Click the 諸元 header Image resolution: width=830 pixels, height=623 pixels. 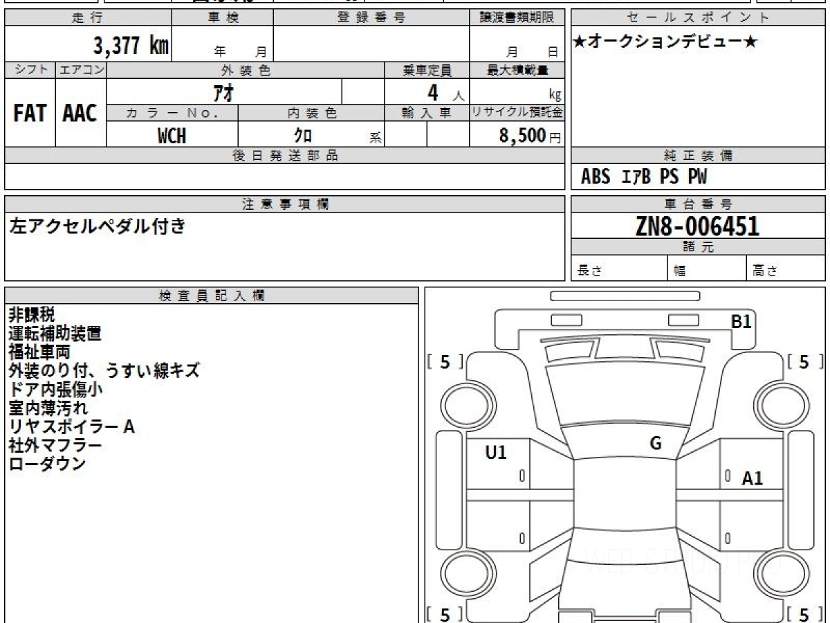[x=698, y=247]
